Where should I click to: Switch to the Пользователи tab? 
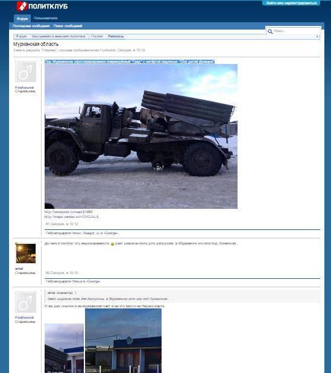(45, 18)
